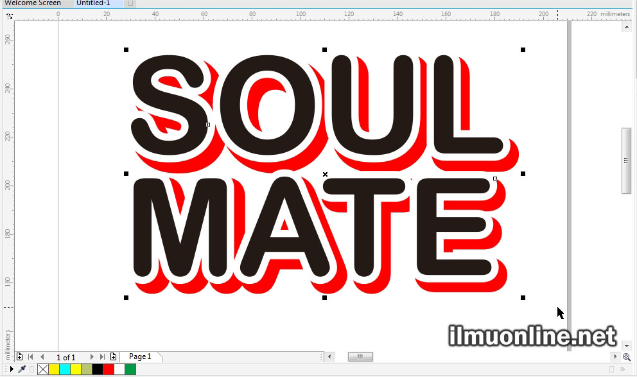Select the color eyedropper next to the palette
The width and height of the screenshot is (637, 377).
(21, 369)
